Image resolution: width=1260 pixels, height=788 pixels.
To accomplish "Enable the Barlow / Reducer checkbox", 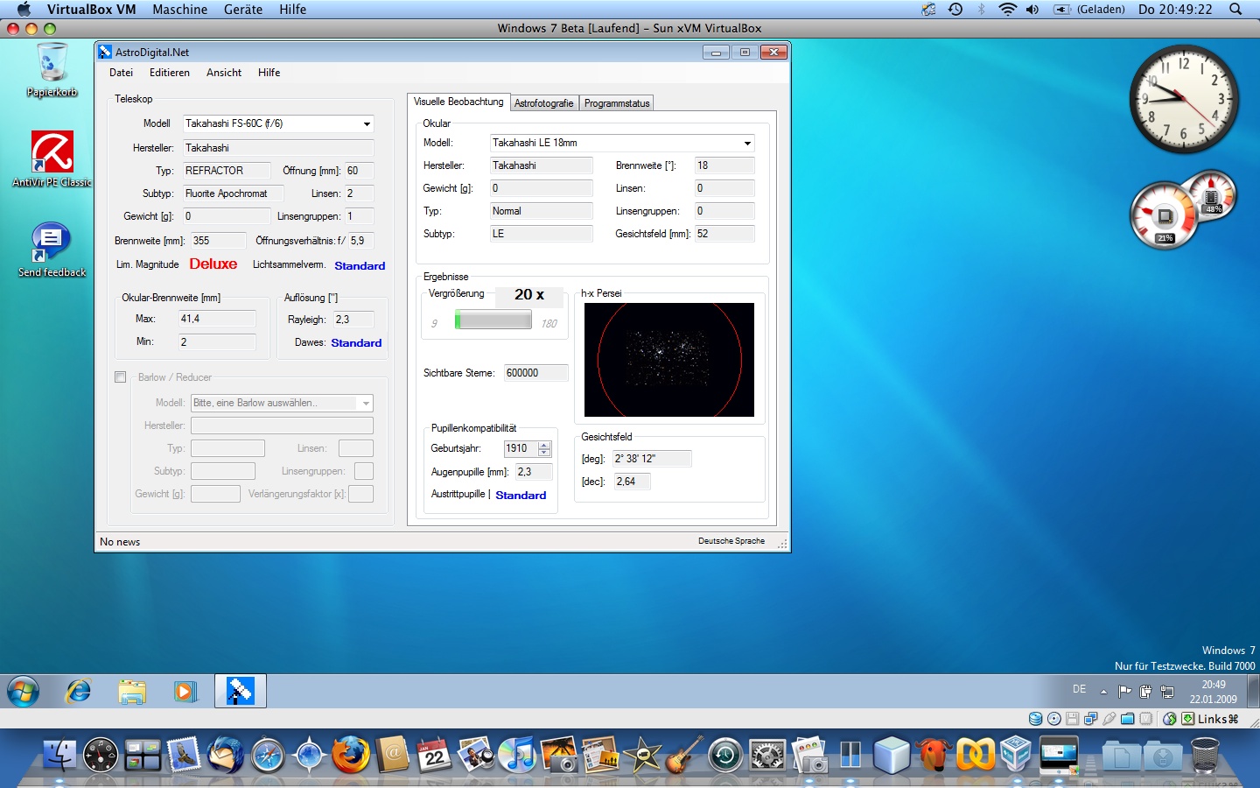I will 121,377.
